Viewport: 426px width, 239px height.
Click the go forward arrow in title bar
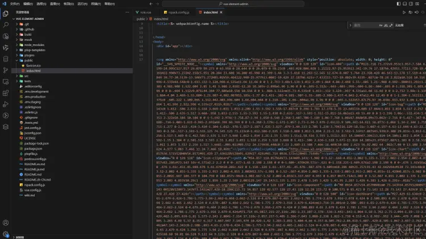click(157, 4)
